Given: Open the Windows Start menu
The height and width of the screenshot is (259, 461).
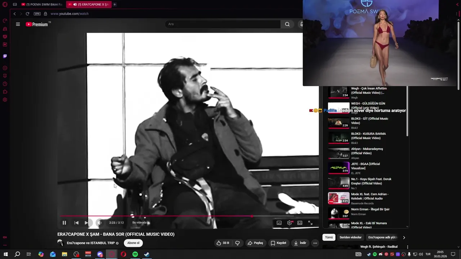Looking at the screenshot, I should click(5, 254).
